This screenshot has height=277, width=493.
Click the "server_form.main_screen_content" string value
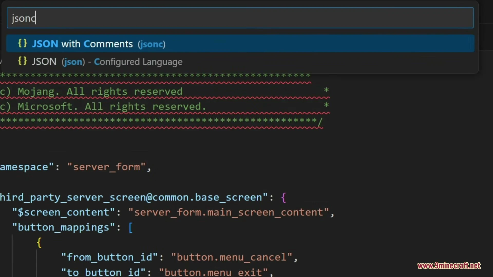[229, 212]
